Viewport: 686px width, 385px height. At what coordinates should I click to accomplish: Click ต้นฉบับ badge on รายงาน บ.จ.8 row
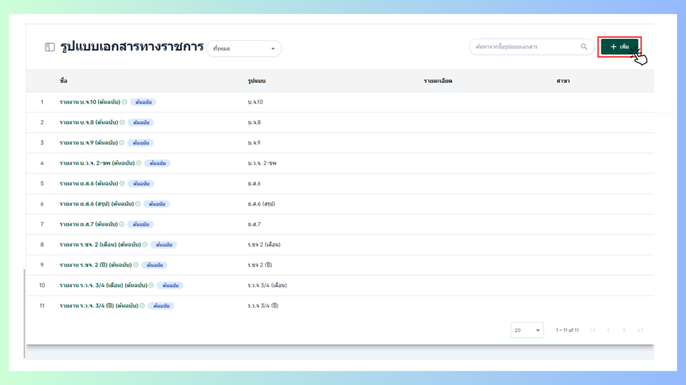141,122
